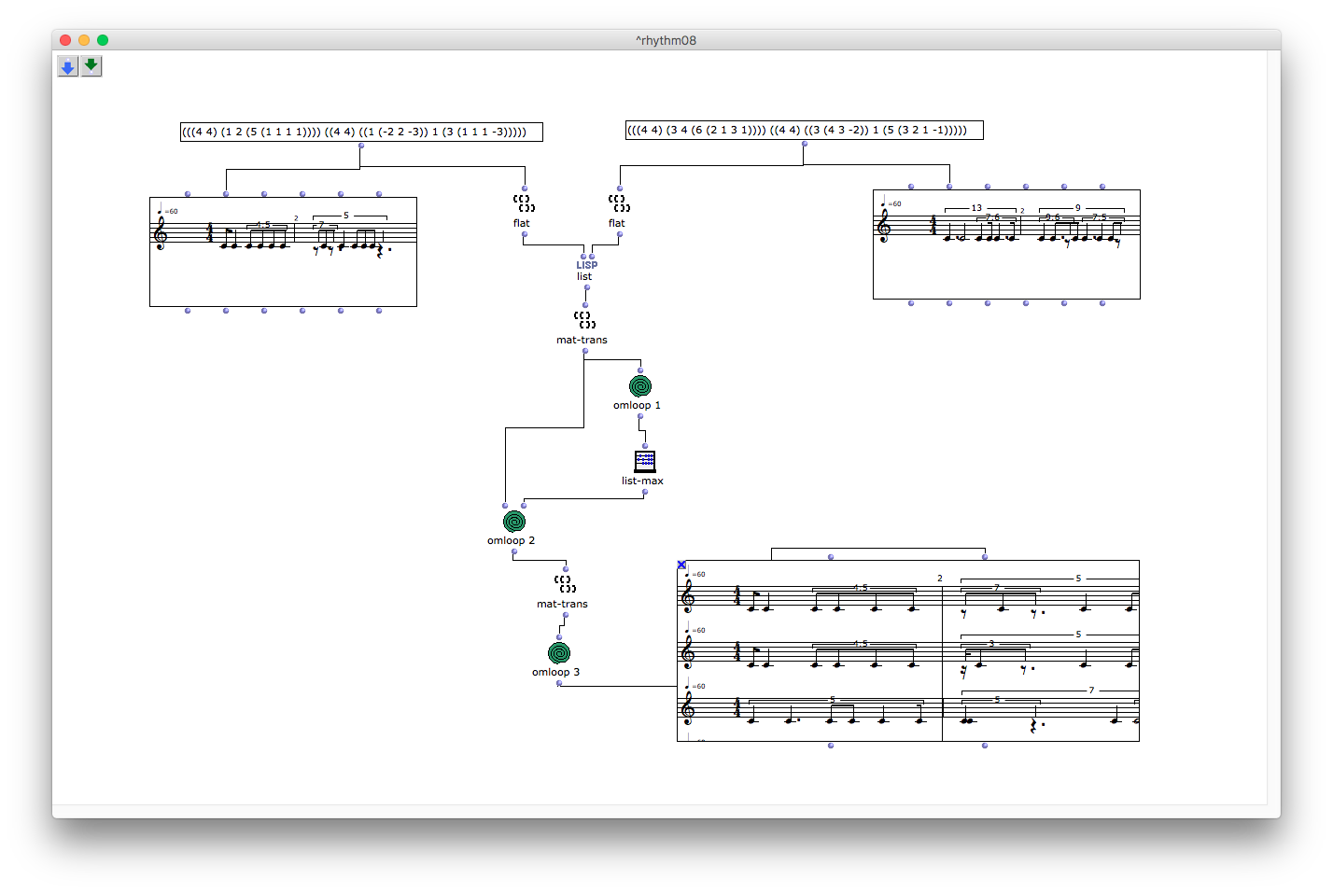
Task: Click the left rhythm tree text box
Action: click(x=361, y=132)
